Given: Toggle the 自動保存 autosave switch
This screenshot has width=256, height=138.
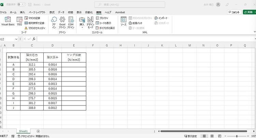Looking at the screenshot, I should (x=22, y=4).
